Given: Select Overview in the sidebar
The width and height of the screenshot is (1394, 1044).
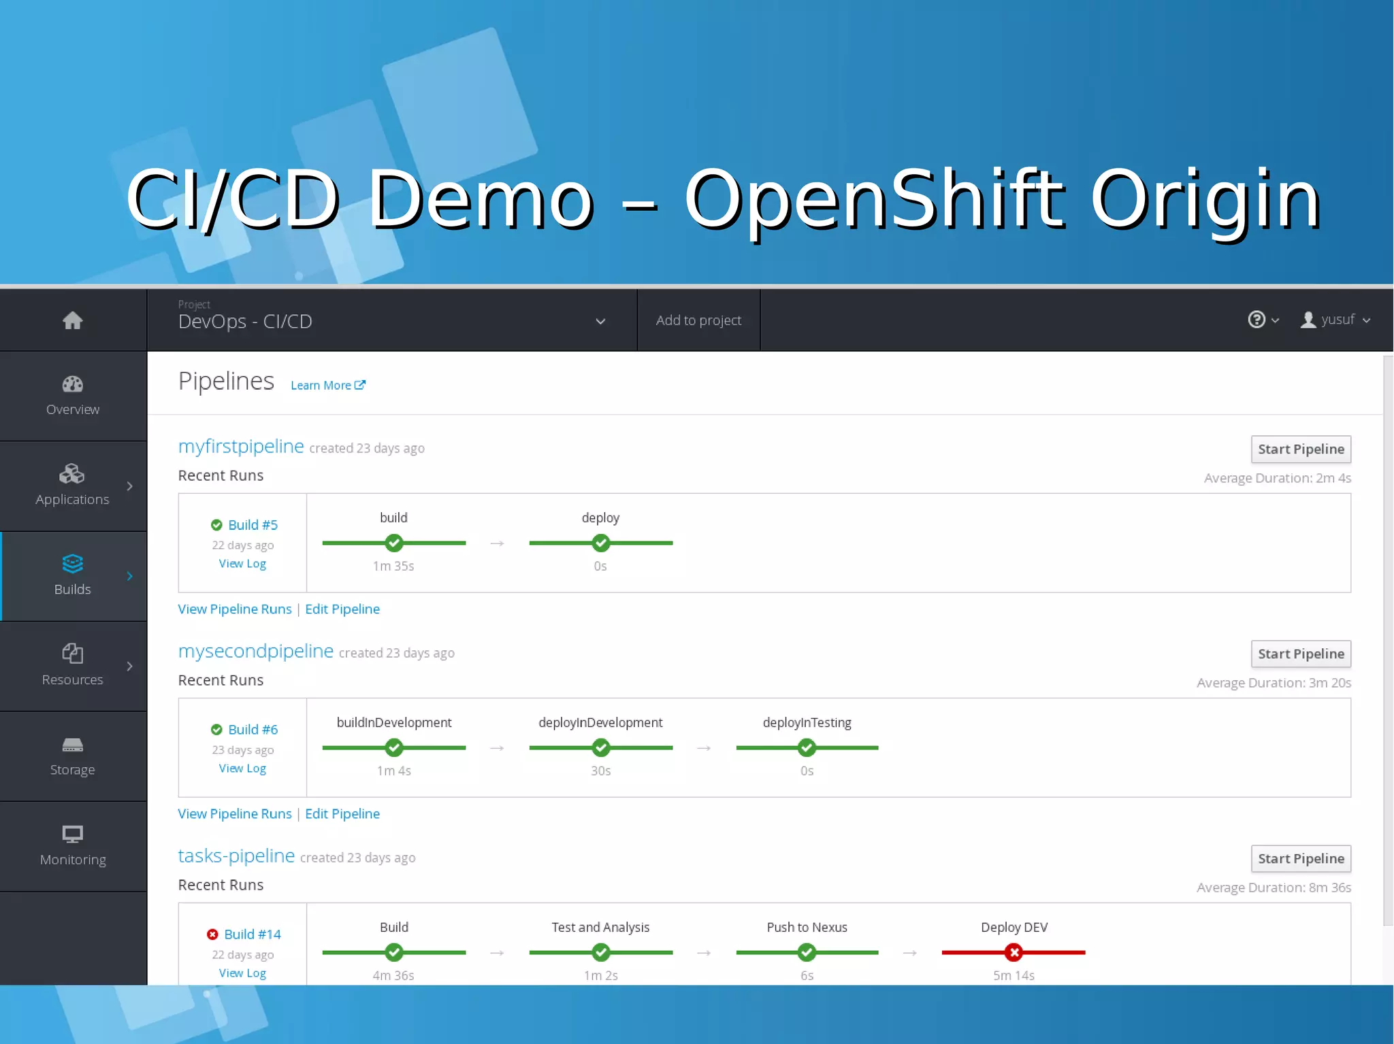Looking at the screenshot, I should click(x=73, y=397).
